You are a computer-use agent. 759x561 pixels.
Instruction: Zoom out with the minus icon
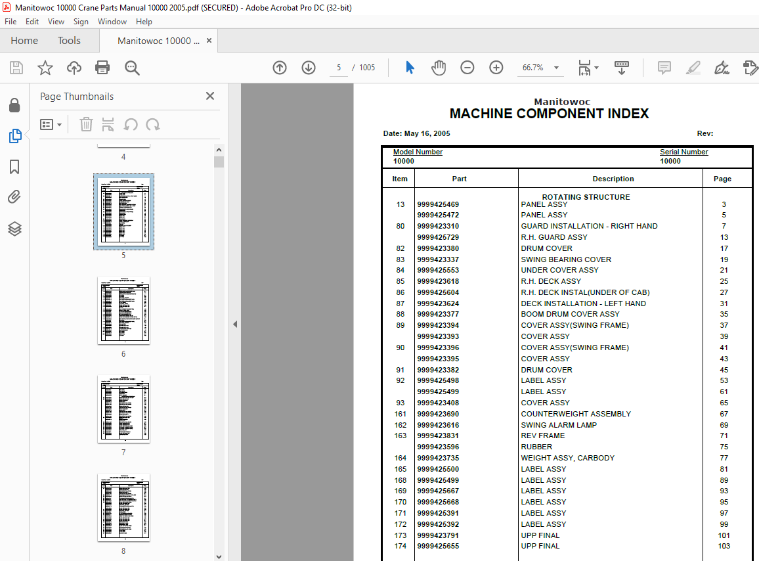coord(467,68)
